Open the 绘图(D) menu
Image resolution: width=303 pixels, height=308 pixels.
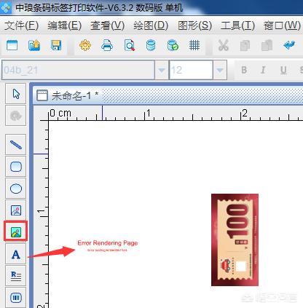pos(151,25)
